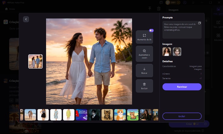Open the floral blue dress thumbnail
Viewport: 223px width, 134px height.
coord(56,115)
